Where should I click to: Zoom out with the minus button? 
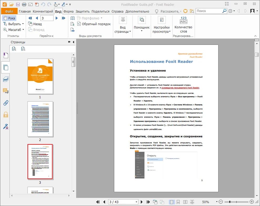(221, 202)
